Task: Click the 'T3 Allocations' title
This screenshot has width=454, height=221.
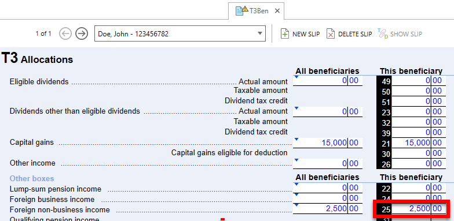Action: click(37, 59)
